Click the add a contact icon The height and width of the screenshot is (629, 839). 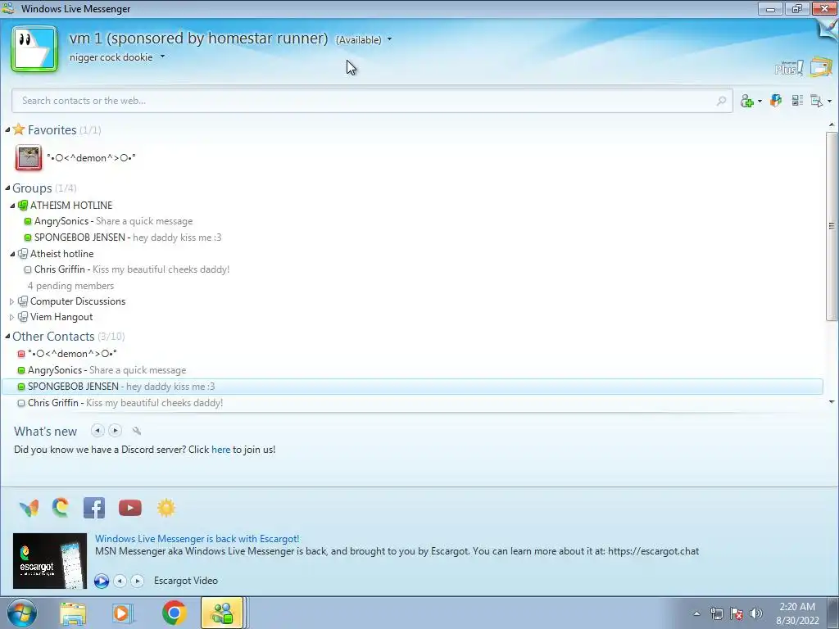(747, 101)
